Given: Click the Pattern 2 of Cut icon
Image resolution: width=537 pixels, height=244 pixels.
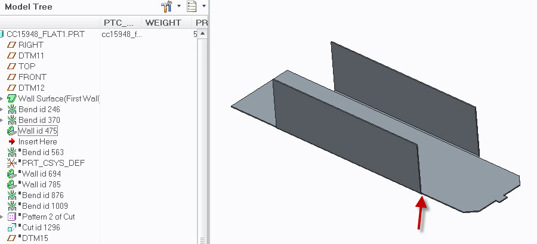Looking at the screenshot, I should (x=12, y=217).
